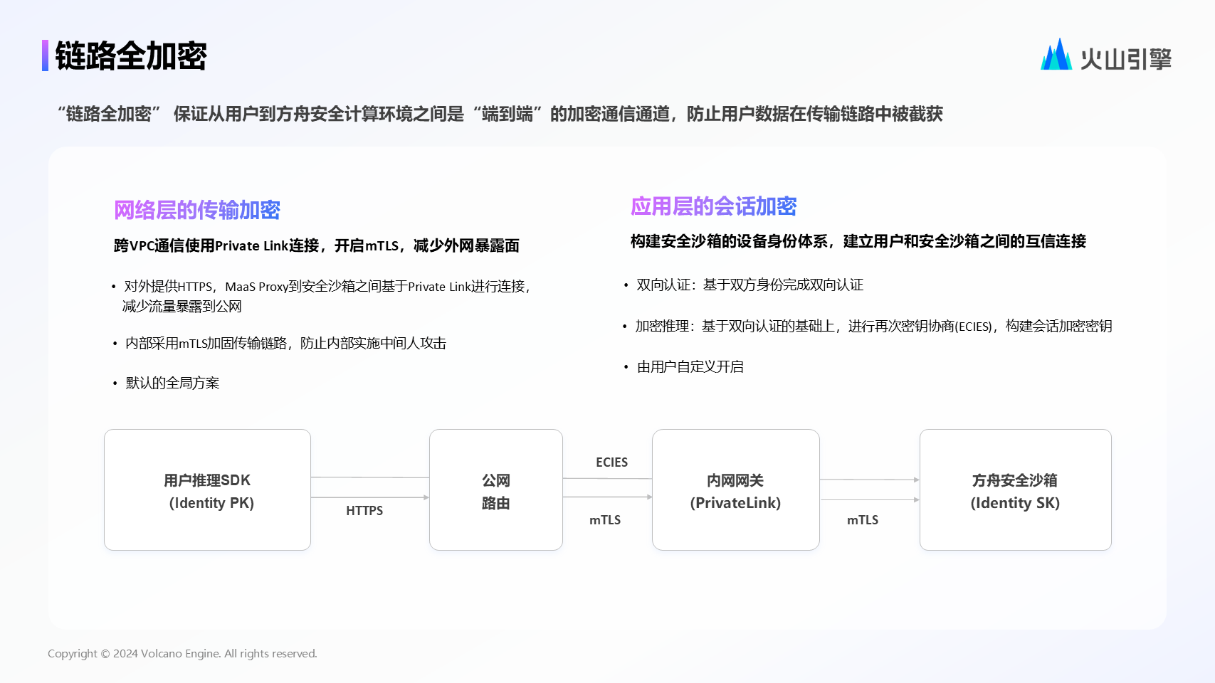Screen dimensions: 1215x683
Task: Click the Copyright © 2024 Volcano Engine footer
Action: tap(182, 653)
